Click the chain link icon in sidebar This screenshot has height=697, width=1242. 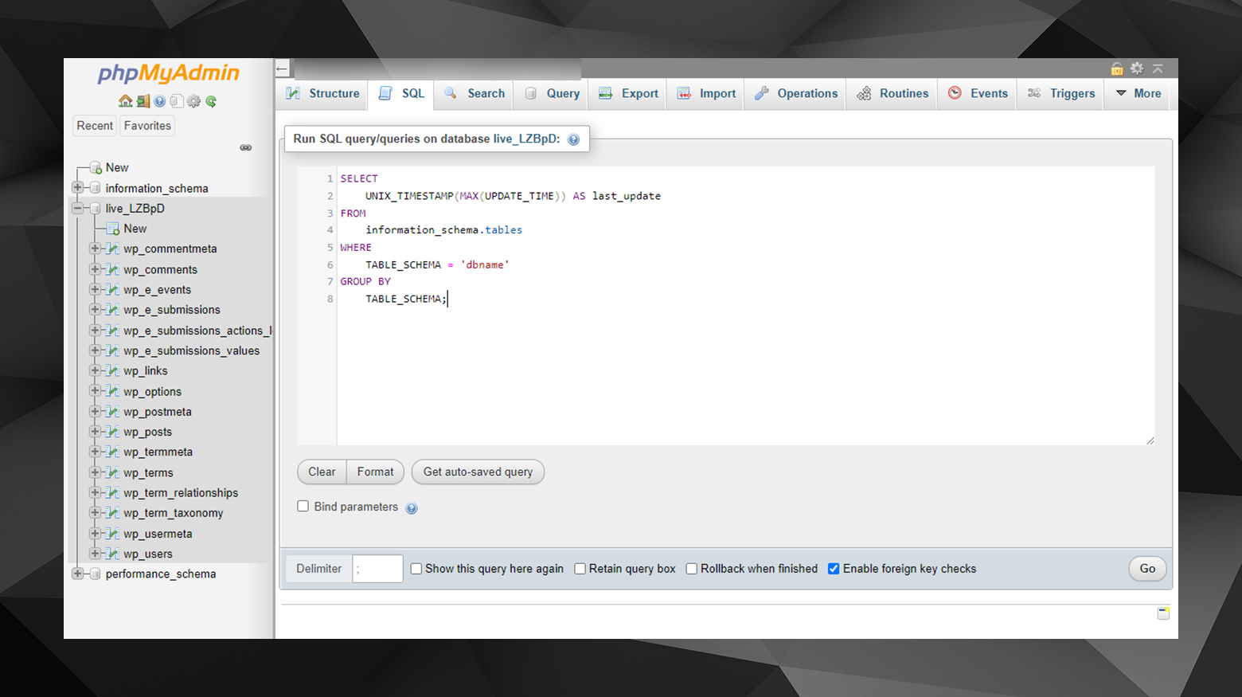246,147
